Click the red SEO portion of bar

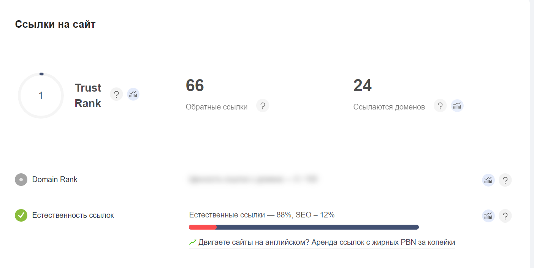pos(203,227)
